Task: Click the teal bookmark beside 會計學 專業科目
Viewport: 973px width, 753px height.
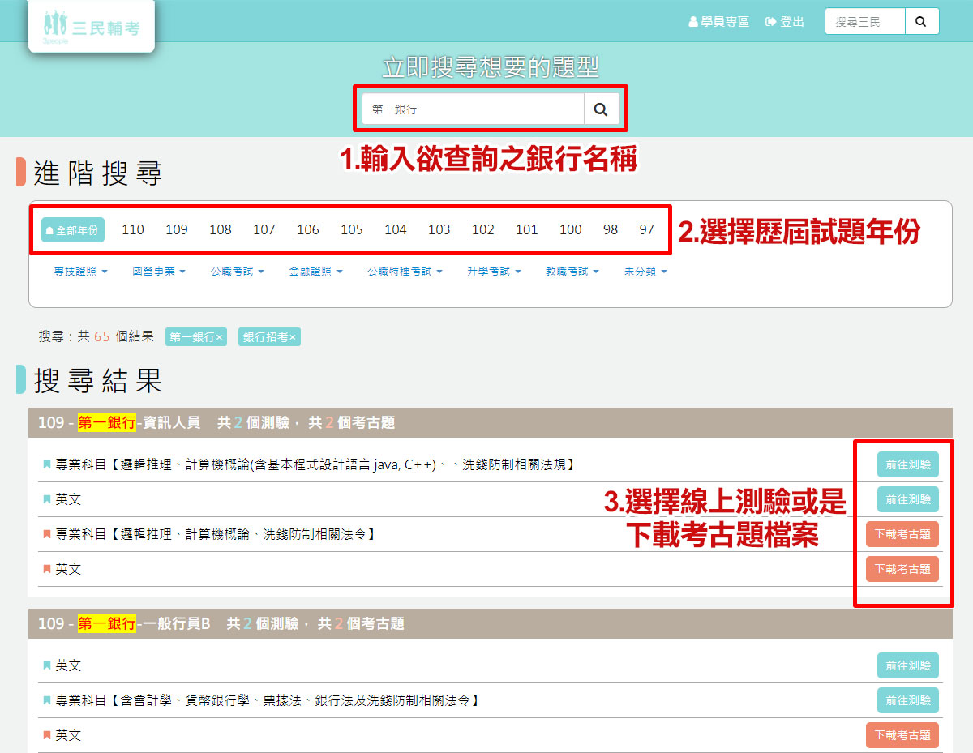Action: pyautogui.click(x=46, y=700)
